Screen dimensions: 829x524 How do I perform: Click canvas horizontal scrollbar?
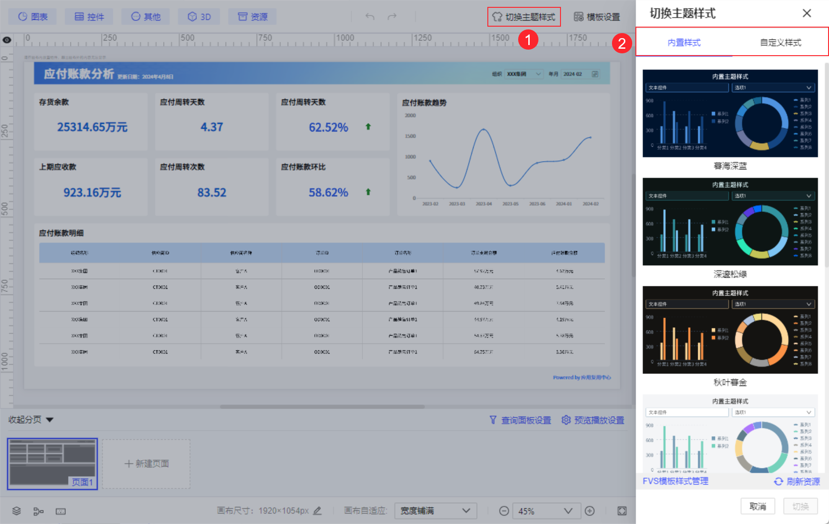[x=322, y=407]
